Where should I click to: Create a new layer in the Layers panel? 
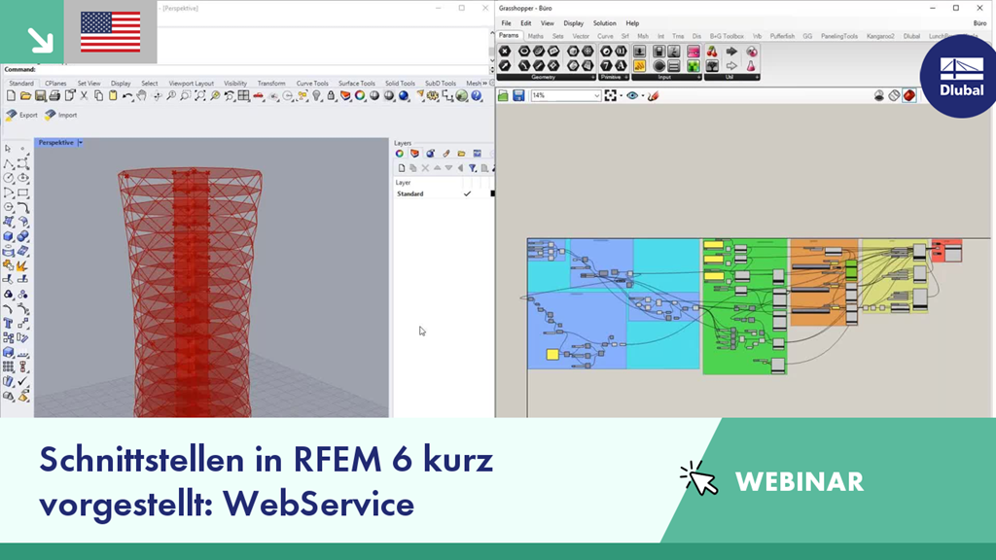[x=402, y=167]
